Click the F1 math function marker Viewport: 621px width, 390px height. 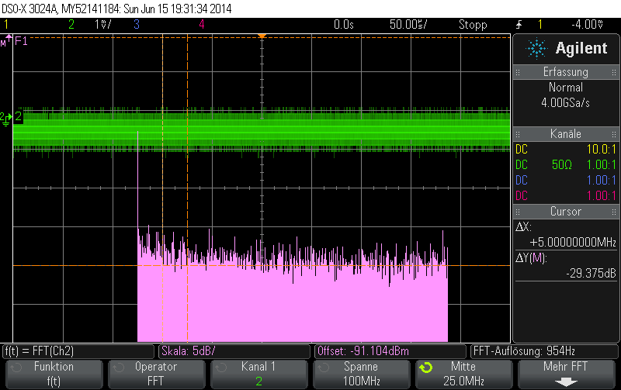point(21,41)
